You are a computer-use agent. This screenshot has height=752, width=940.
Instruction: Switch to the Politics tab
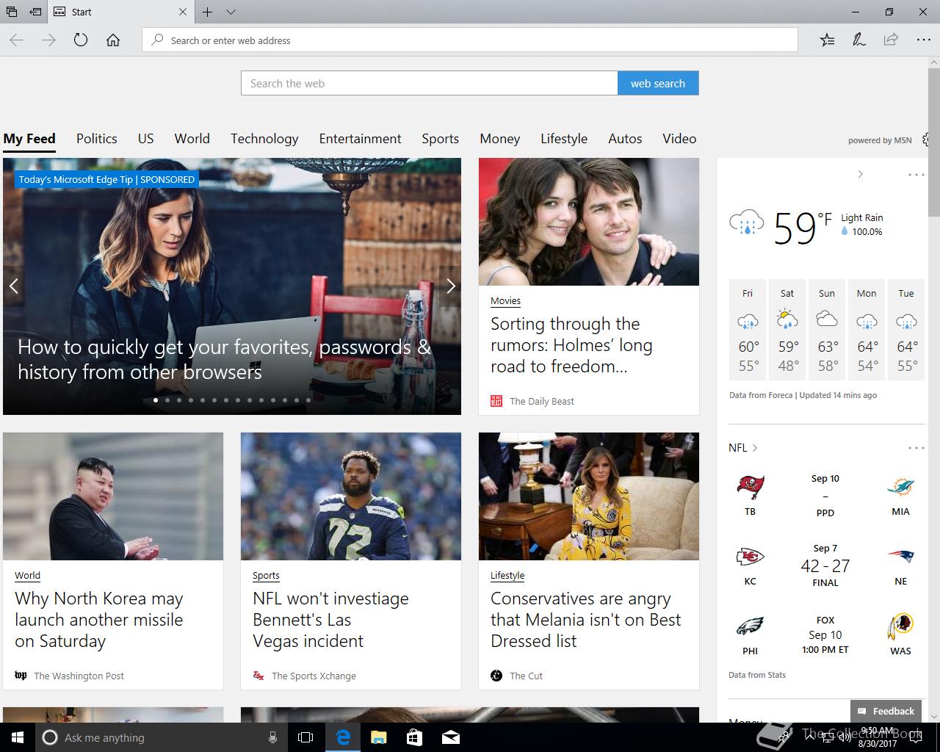pyautogui.click(x=97, y=139)
